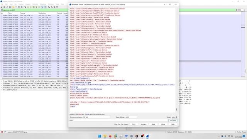Zoom out the main window text
The width and height of the screenshot is (247, 139).
coord(52,7)
